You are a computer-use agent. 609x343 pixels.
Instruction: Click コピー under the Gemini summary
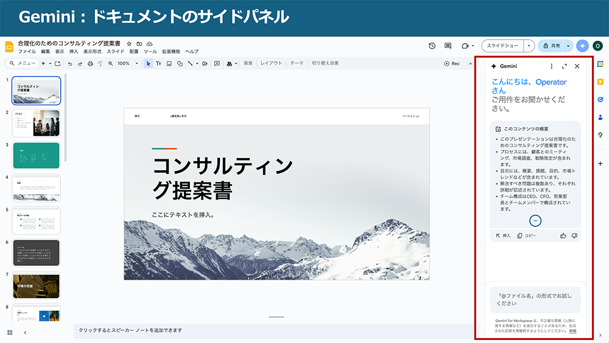pos(526,235)
